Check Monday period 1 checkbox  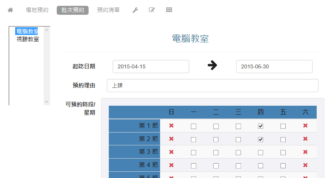pos(194,126)
